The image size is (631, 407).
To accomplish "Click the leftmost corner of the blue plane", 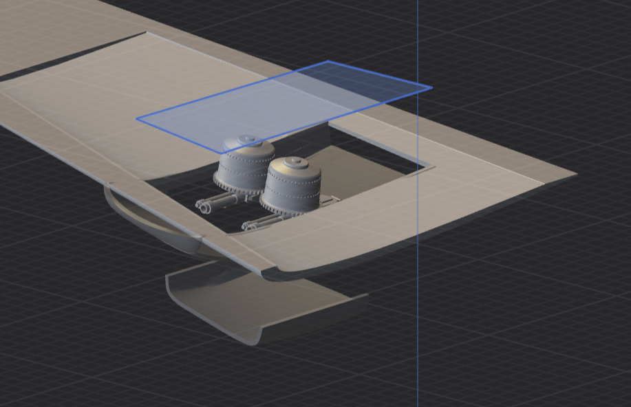I will (138, 119).
